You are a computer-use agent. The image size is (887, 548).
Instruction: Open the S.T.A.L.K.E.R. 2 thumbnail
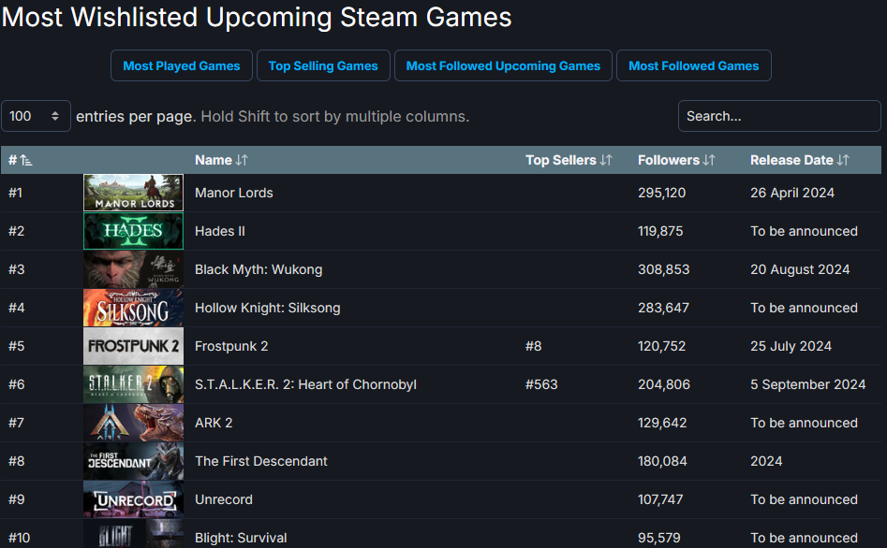tap(134, 384)
